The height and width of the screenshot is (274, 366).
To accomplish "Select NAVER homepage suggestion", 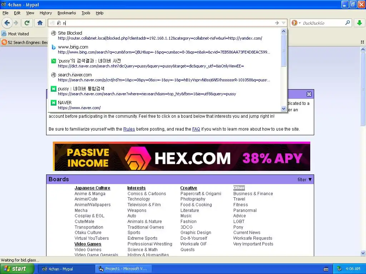I will [x=164, y=105].
